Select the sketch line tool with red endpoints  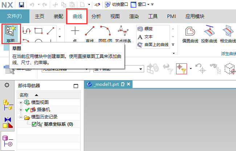pos(50,31)
